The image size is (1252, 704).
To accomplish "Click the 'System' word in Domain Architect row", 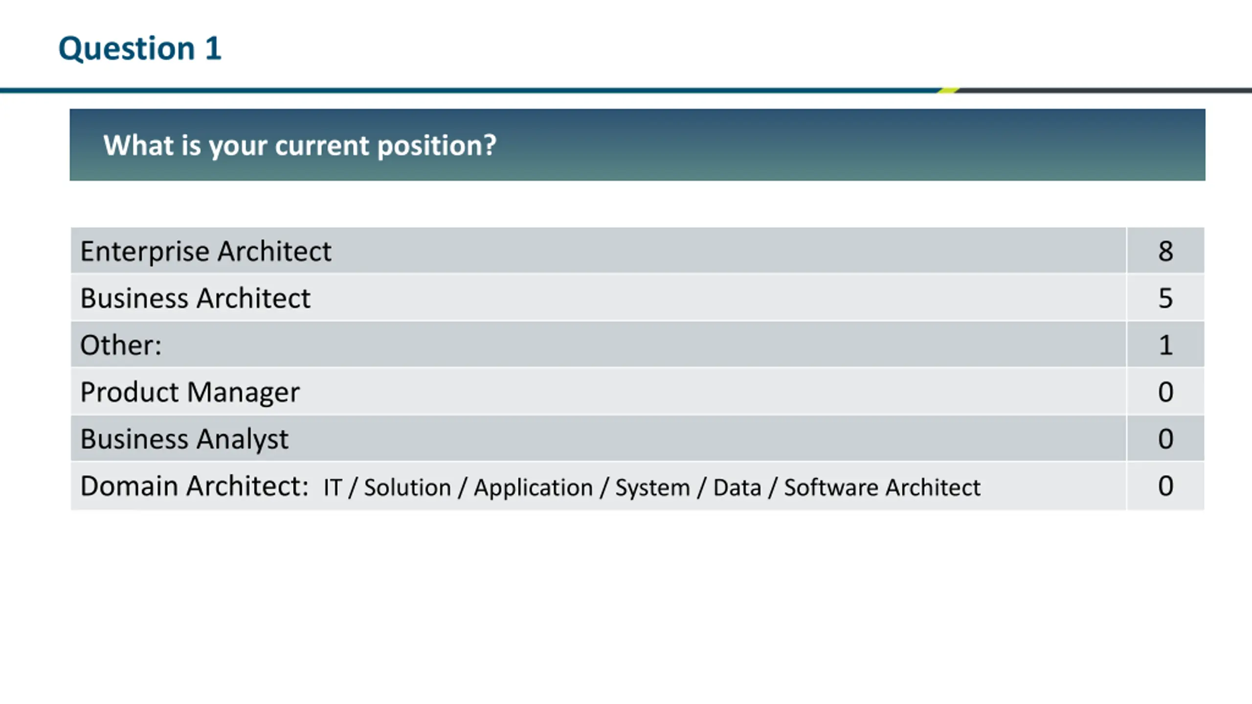I will pos(652,488).
